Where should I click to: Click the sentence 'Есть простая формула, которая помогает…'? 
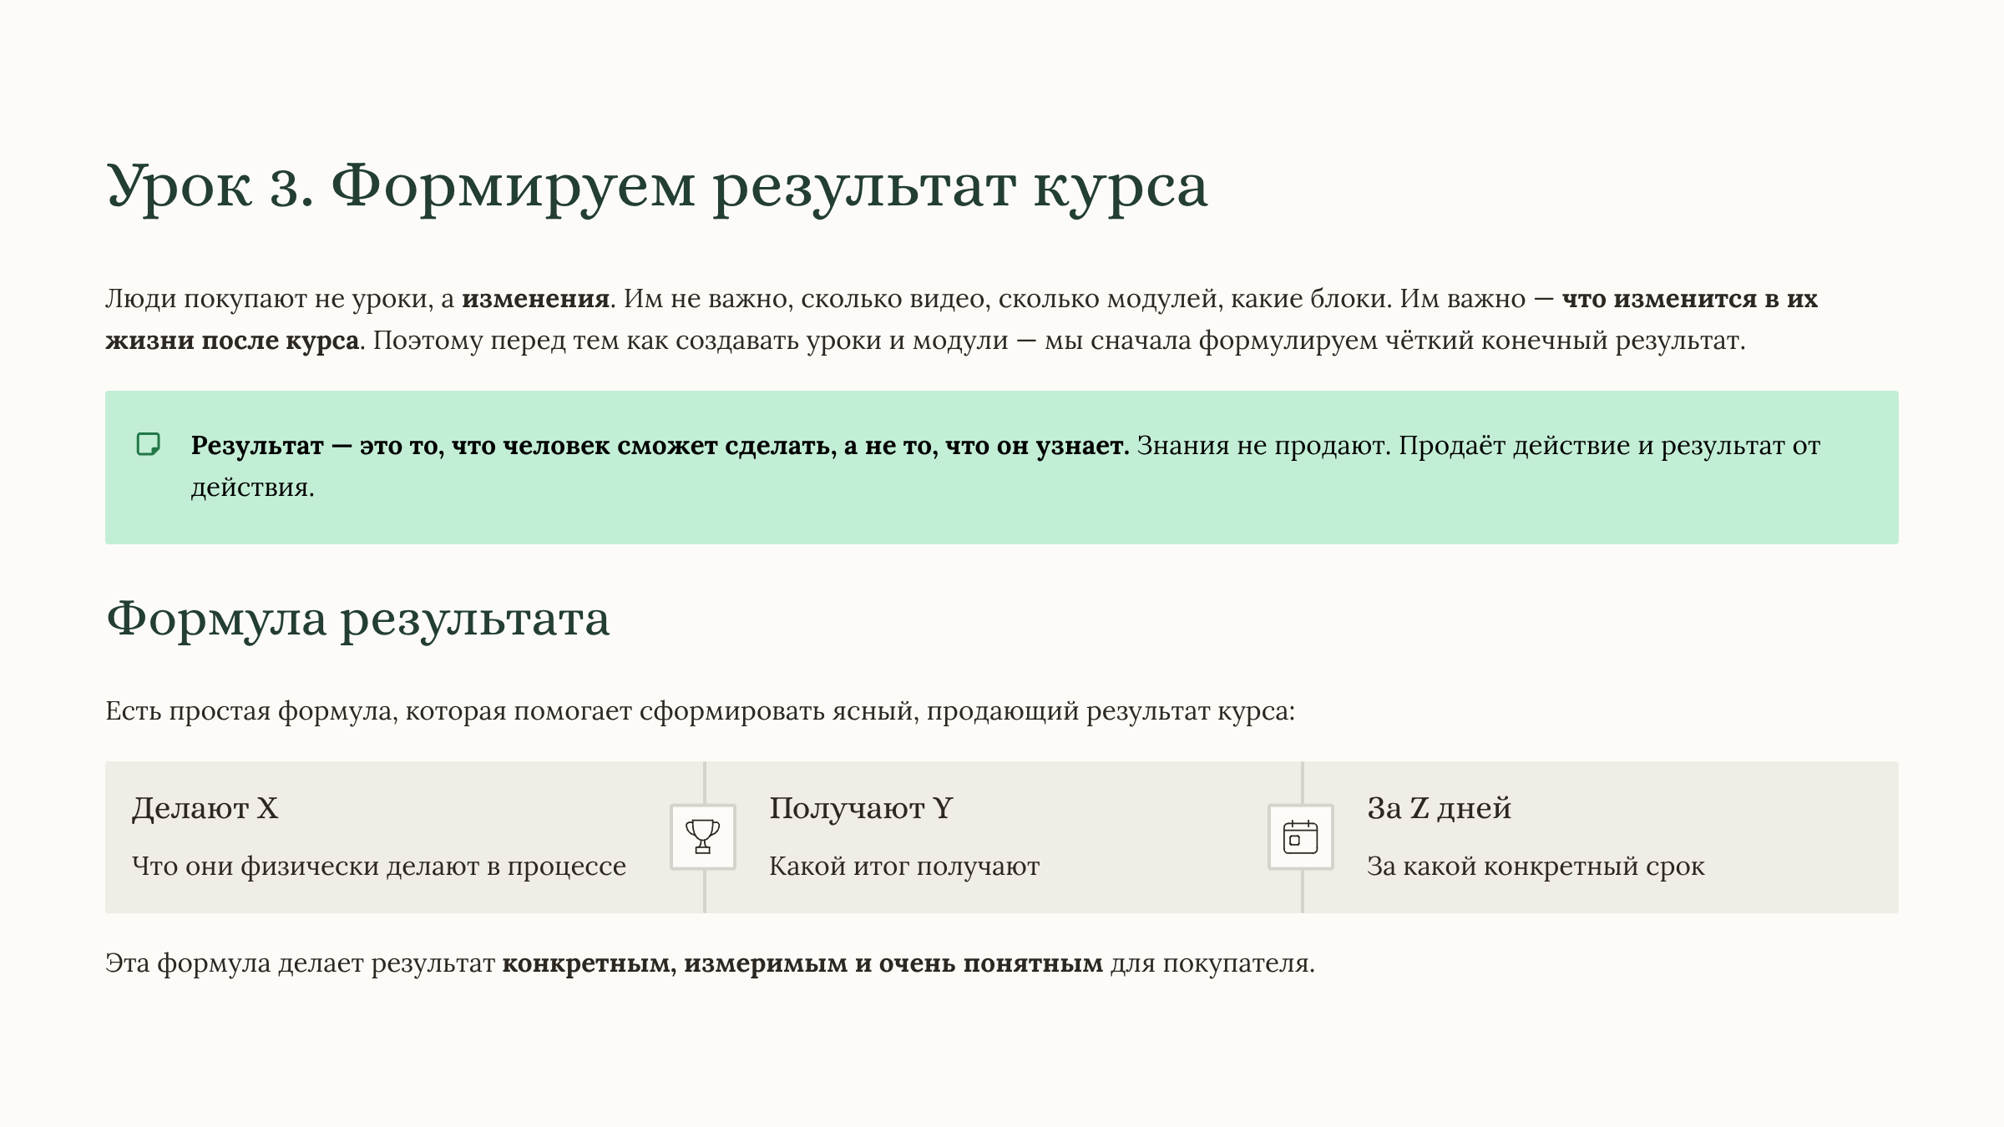tap(700, 711)
